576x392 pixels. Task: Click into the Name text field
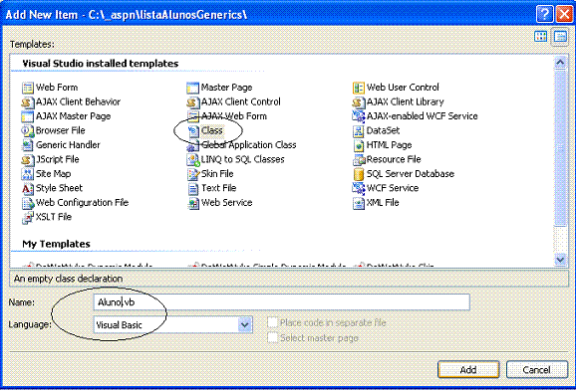(x=281, y=302)
